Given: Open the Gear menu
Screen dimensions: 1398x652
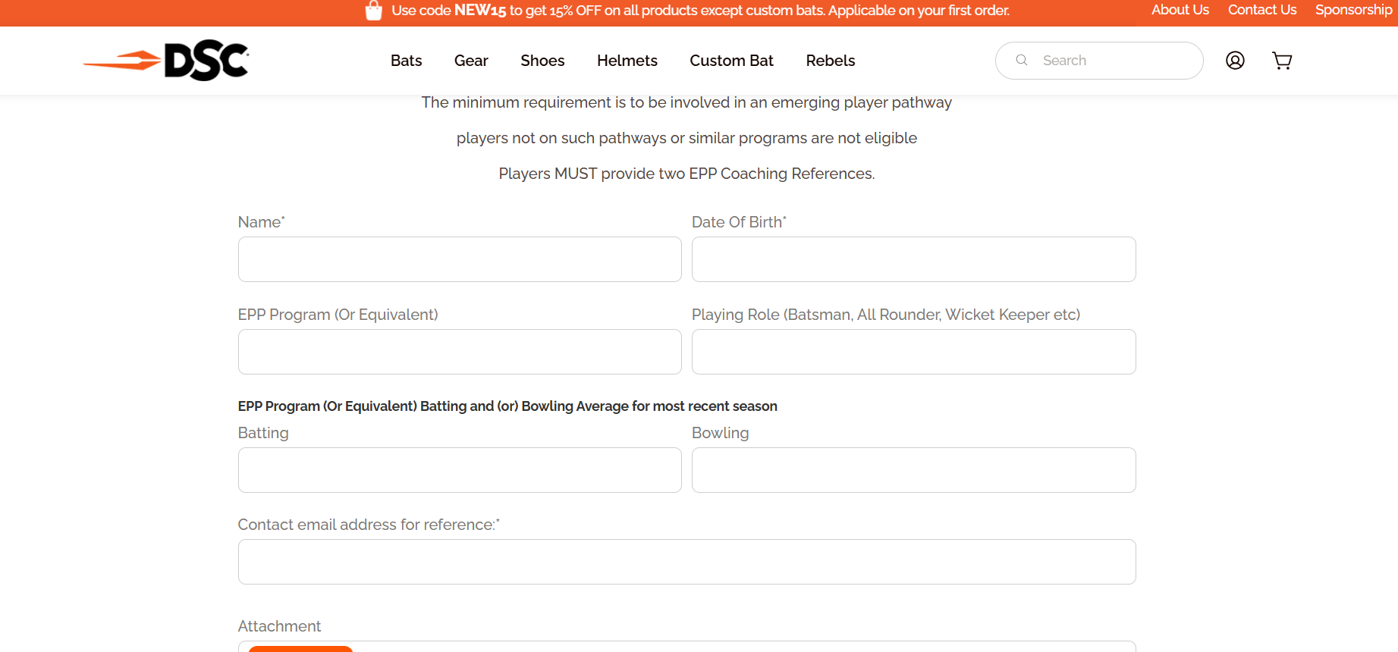Looking at the screenshot, I should pyautogui.click(x=471, y=61).
